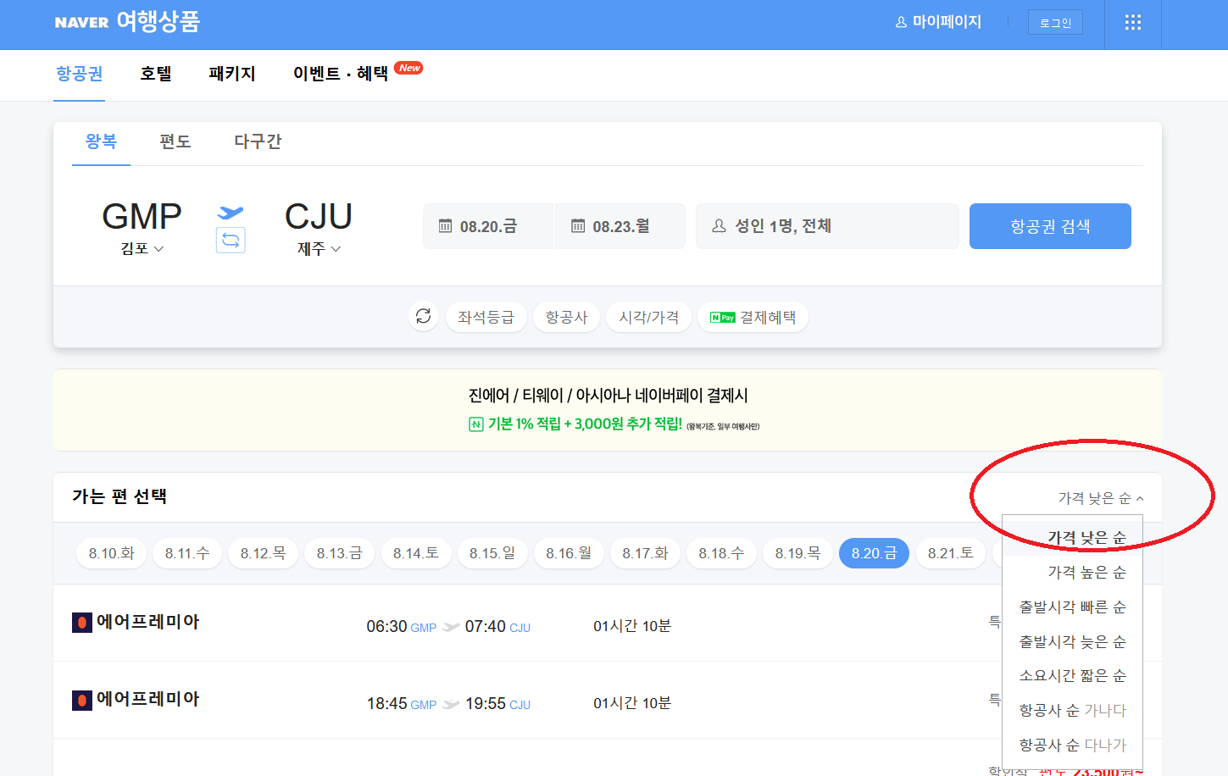The image size is (1228, 776).
Task: Select date 8.12.목
Action: click(263, 553)
